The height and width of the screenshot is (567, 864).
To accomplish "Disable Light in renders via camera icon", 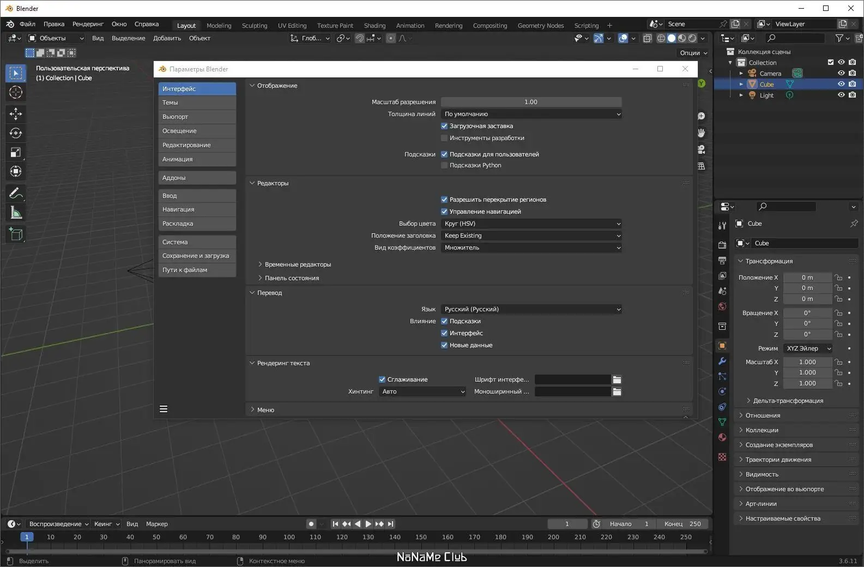I will click(x=853, y=95).
